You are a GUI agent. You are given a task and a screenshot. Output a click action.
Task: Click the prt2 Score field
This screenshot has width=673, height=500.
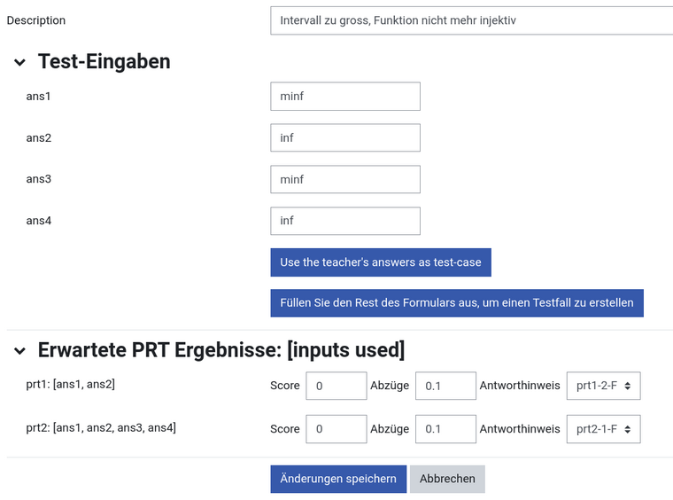tap(336, 429)
